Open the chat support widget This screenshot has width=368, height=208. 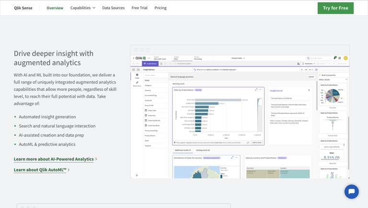(351, 191)
